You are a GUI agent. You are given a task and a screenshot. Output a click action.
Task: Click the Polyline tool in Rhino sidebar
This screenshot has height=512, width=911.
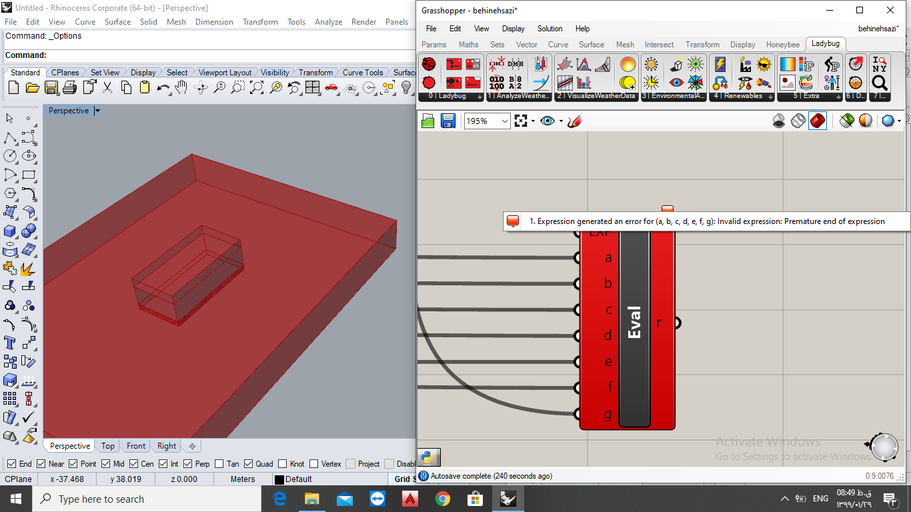(x=10, y=137)
